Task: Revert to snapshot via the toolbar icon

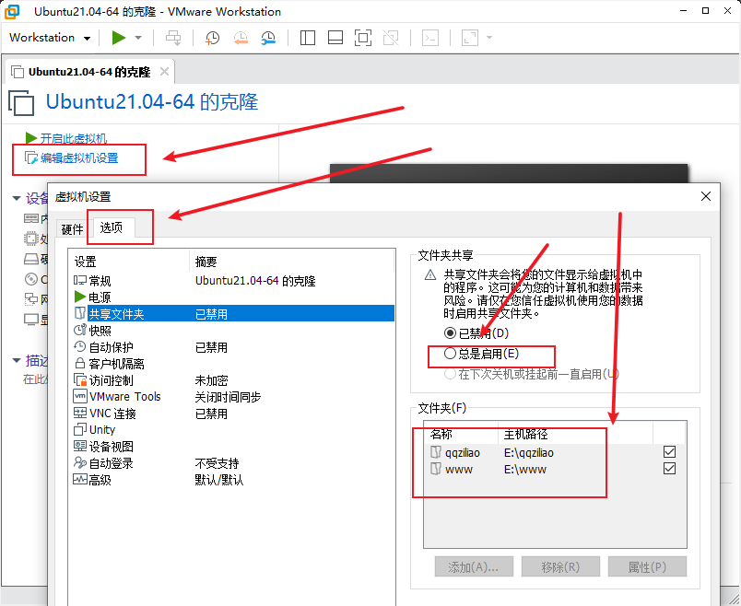Action: pos(241,38)
